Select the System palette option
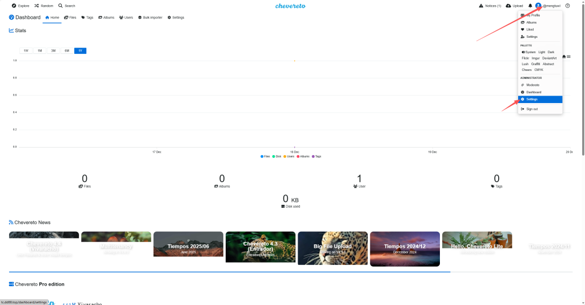The height and width of the screenshot is (305, 585). click(528, 52)
